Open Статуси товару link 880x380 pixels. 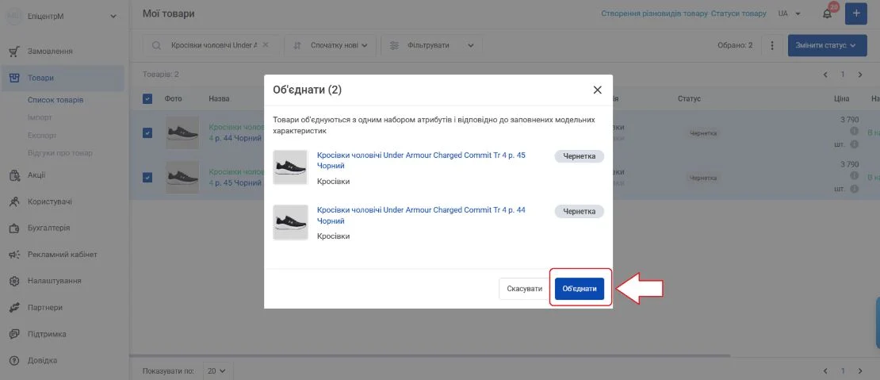click(738, 13)
